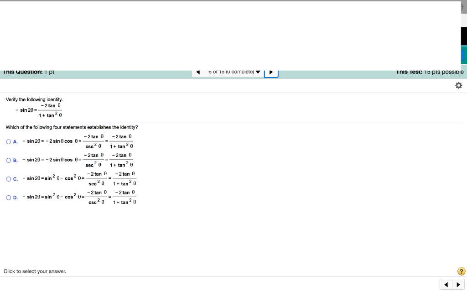467x292 pixels.
Task: Select the identity equation for -sin 2θ
Action: point(39,109)
